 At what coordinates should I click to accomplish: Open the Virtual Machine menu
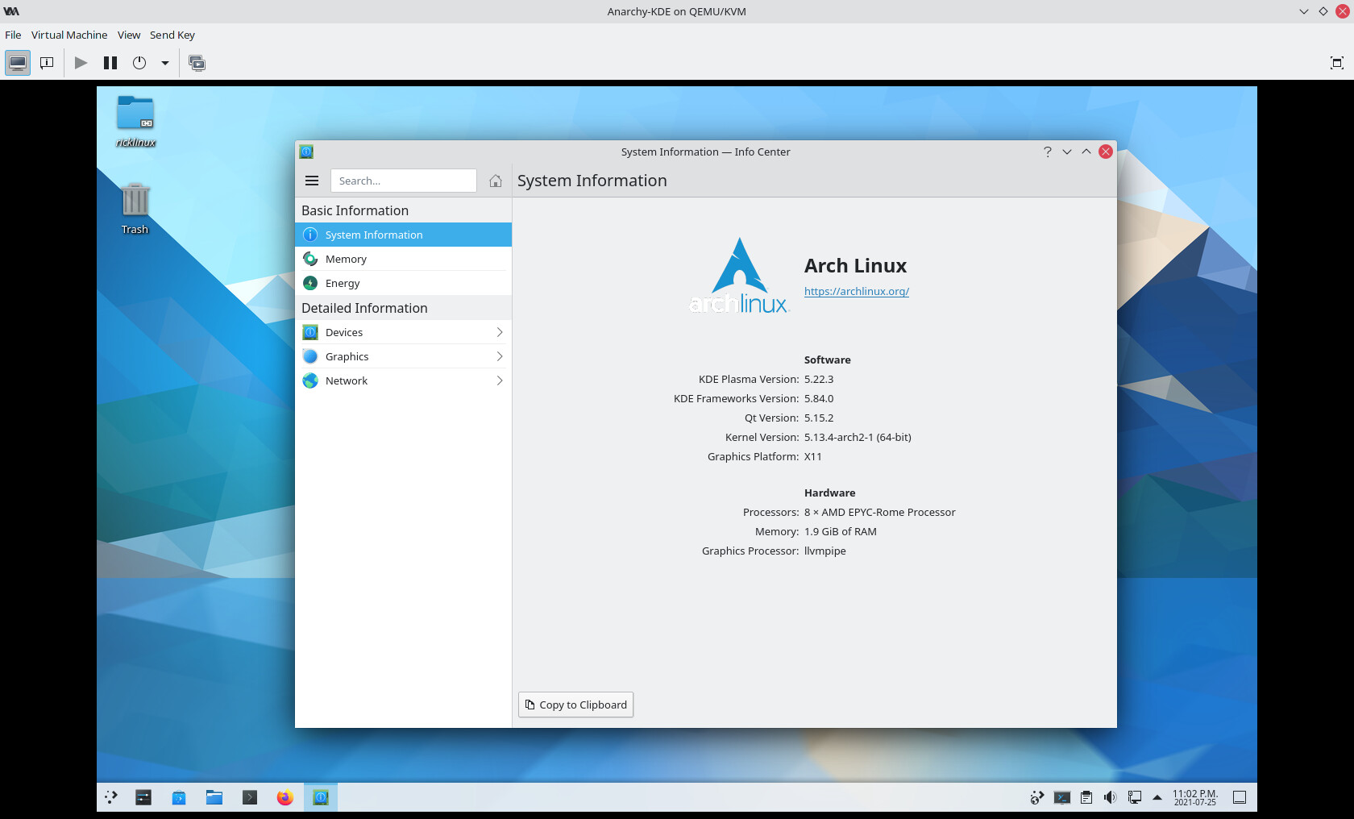tap(69, 35)
